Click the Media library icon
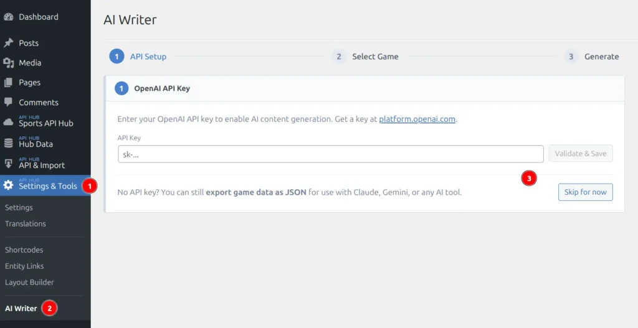The width and height of the screenshot is (638, 328). click(x=8, y=63)
